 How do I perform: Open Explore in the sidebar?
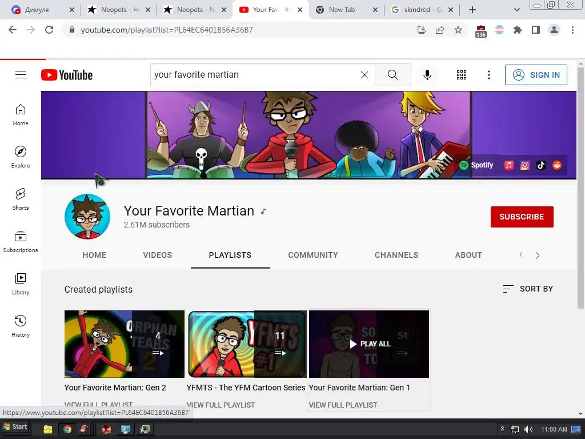click(x=21, y=157)
